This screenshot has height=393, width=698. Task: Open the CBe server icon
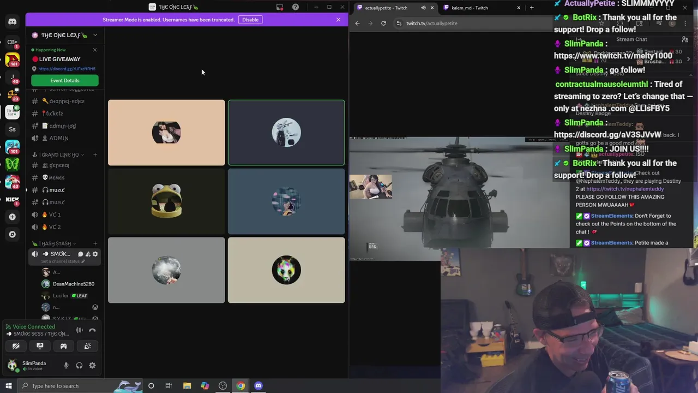point(12,41)
